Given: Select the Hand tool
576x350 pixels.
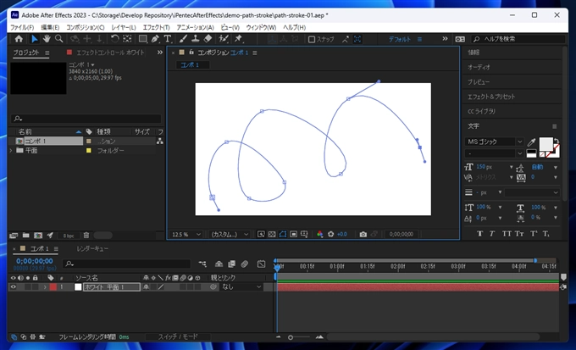Looking at the screenshot, I should pos(47,39).
